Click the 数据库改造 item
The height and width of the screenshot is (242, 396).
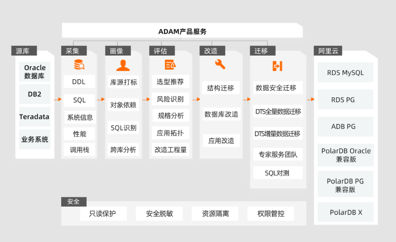221,114
